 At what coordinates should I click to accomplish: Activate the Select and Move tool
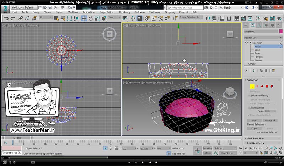click(x=84, y=18)
